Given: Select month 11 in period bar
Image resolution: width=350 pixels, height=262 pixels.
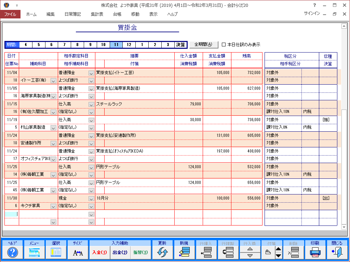Looking at the screenshot, I should point(116,45).
